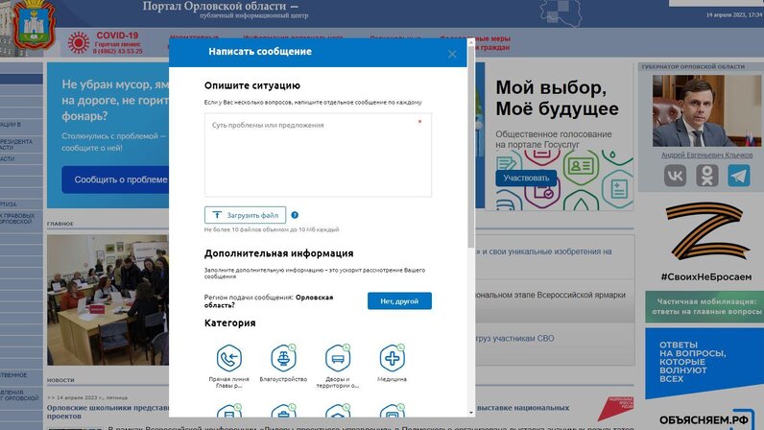Image resolution: width=764 pixels, height=430 pixels.
Task: Open the Частичная мобилизация answers banner
Action: tap(704, 306)
